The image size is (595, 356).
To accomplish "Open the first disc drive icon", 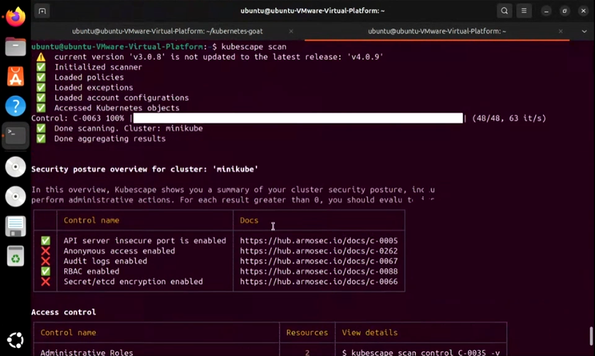I will pyautogui.click(x=15, y=167).
